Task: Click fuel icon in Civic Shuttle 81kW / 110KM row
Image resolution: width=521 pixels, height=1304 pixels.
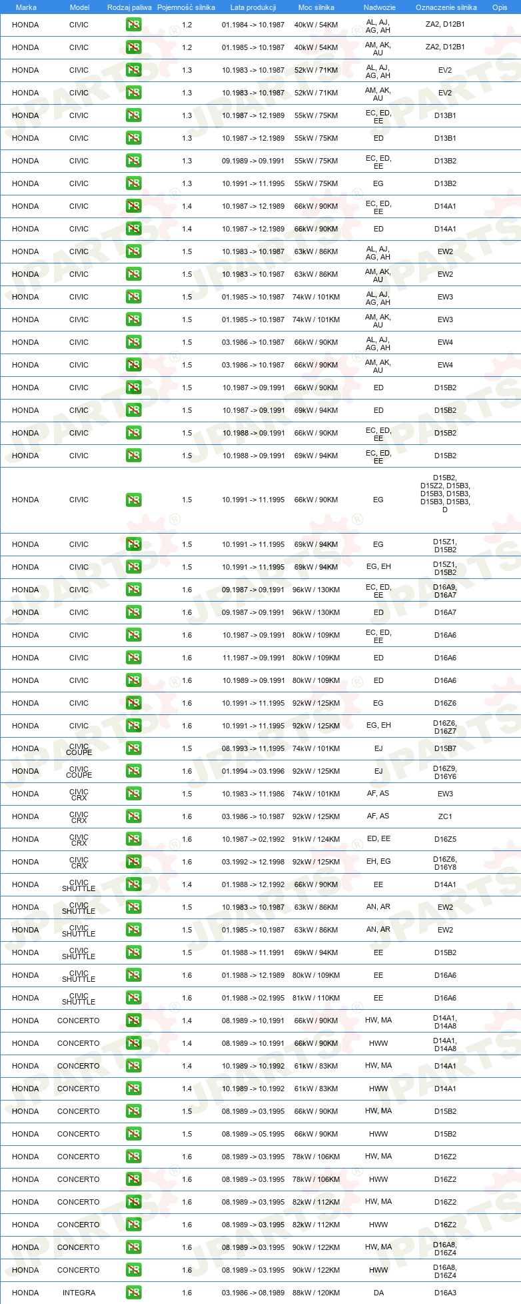Action: tap(133, 998)
